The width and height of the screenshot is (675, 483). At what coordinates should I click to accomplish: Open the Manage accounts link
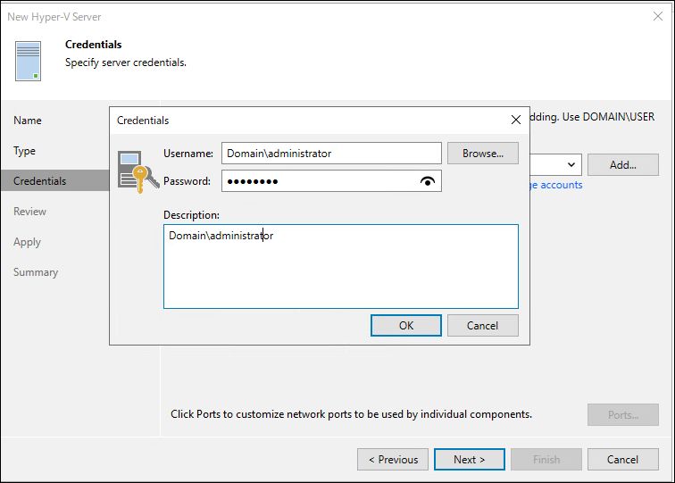point(555,185)
